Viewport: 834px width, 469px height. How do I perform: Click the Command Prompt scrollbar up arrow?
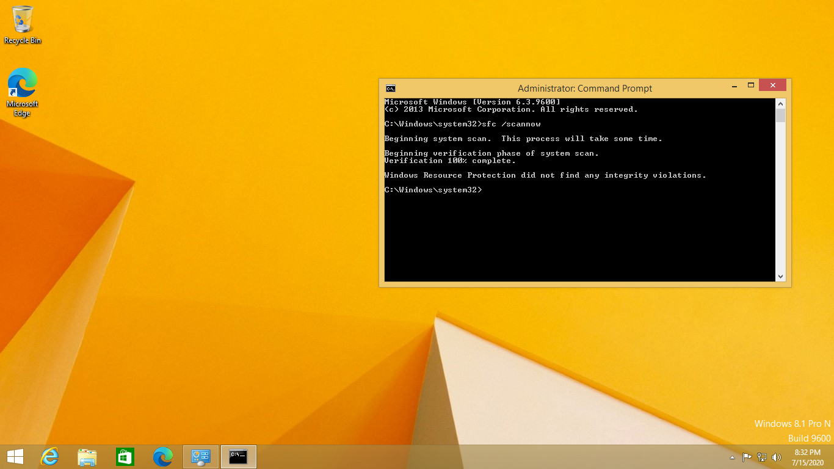click(x=780, y=104)
